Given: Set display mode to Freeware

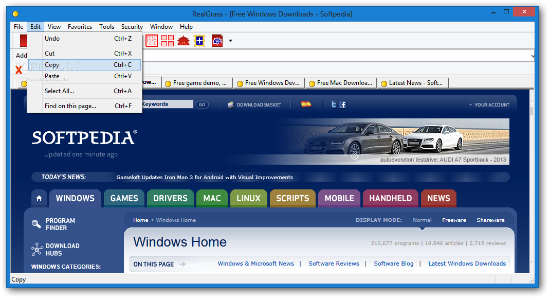Looking at the screenshot, I should tap(454, 220).
